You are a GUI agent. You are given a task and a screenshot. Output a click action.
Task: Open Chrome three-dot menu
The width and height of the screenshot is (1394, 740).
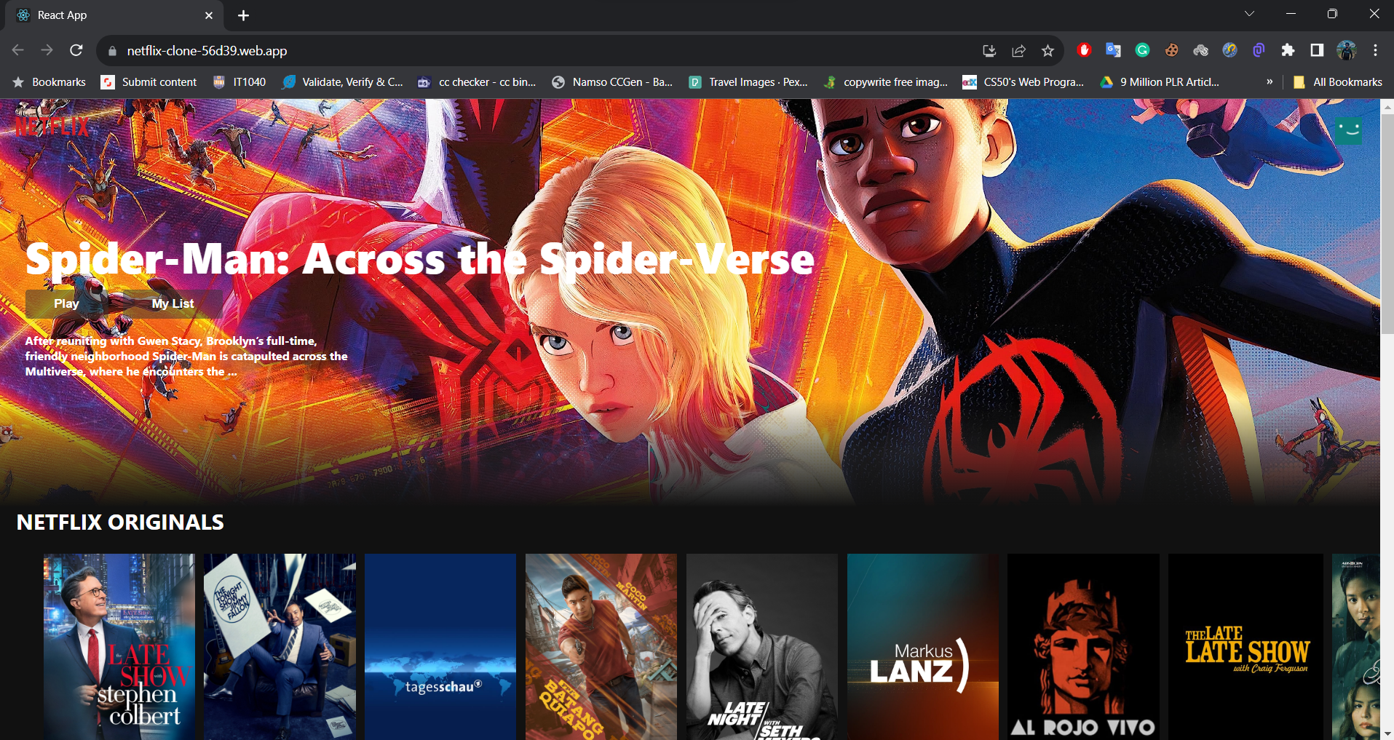1375,50
